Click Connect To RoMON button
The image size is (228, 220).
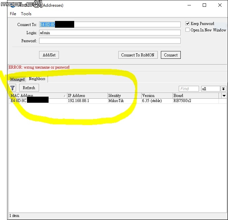[138, 55]
